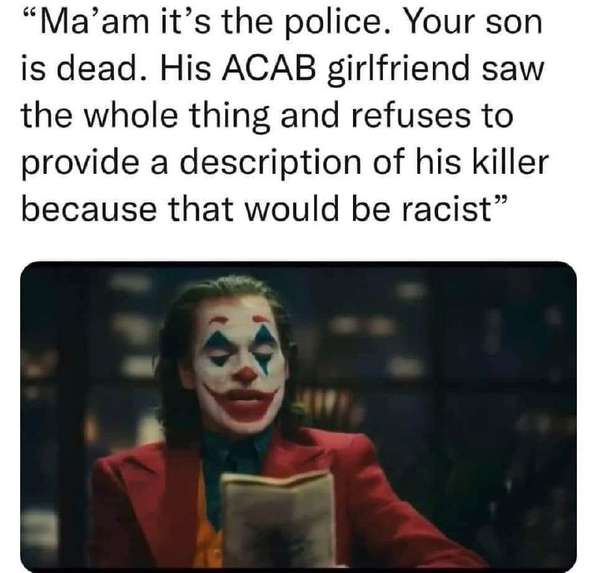Click the closing quotation mark after racist
The height and width of the screenshot is (573, 597).
pos(500,201)
